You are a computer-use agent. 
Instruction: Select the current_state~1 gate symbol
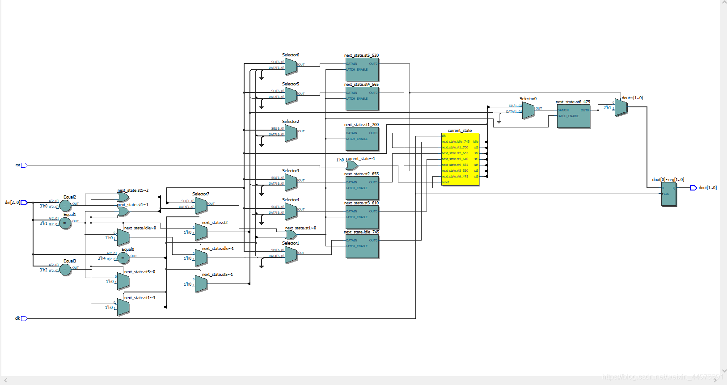tap(351, 165)
